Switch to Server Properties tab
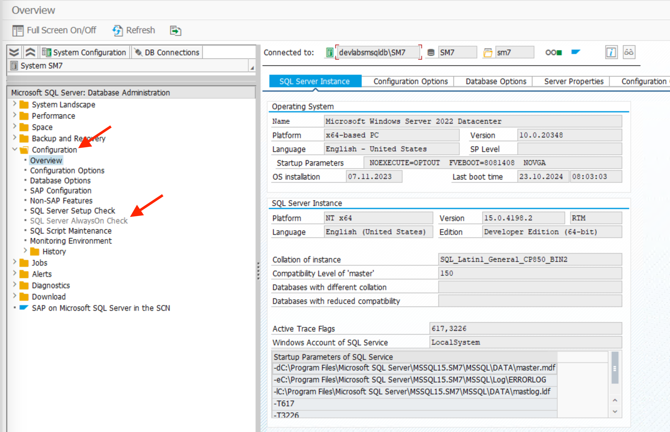Screen dimensions: 670x432 click(x=574, y=82)
